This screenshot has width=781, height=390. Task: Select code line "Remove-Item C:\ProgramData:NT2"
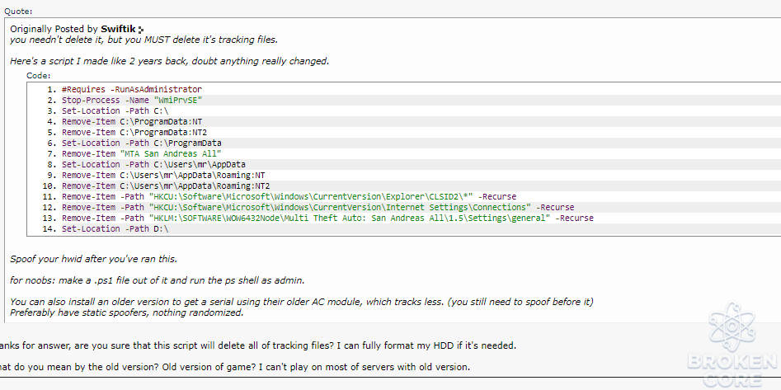point(134,133)
